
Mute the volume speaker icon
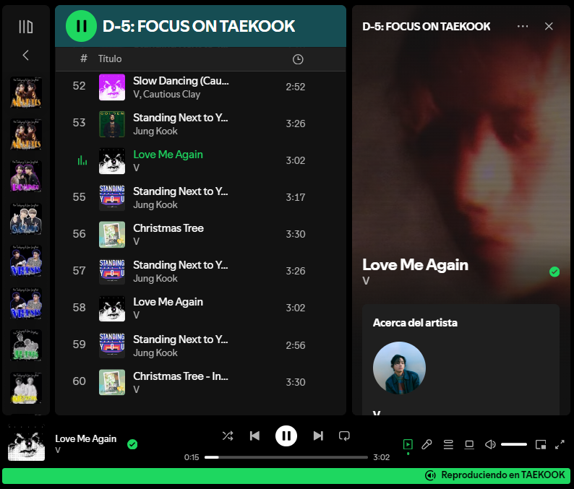click(x=490, y=444)
